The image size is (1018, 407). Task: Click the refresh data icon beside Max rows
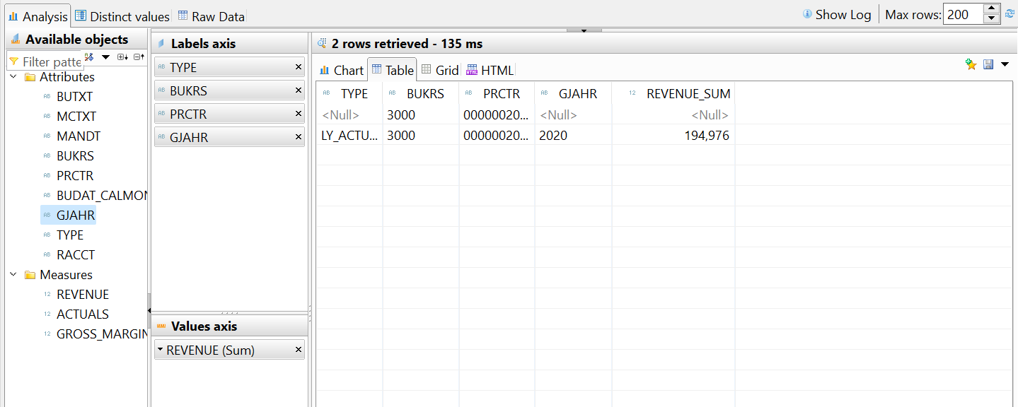1010,14
